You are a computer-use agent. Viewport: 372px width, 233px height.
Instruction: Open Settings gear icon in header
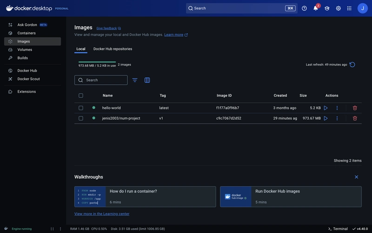pos(339,8)
